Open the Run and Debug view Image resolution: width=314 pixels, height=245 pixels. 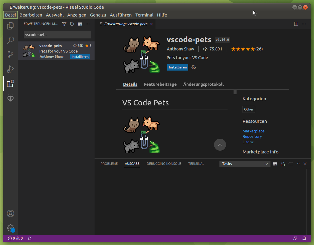11,69
